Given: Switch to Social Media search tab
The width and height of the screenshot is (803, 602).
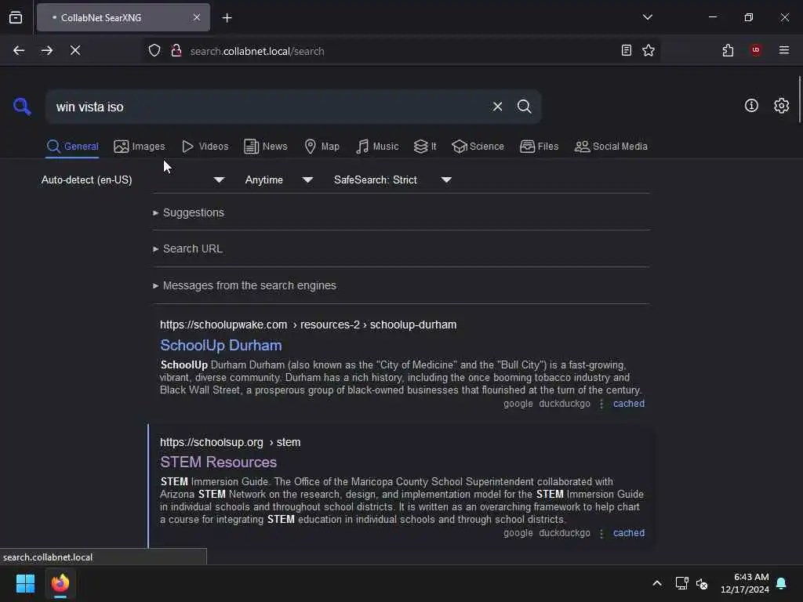Looking at the screenshot, I should (x=611, y=147).
